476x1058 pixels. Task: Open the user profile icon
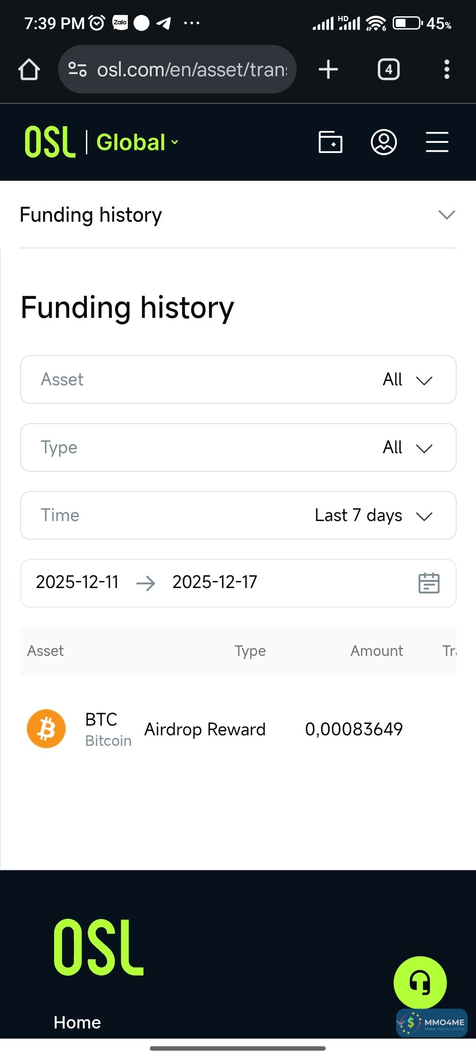(384, 142)
